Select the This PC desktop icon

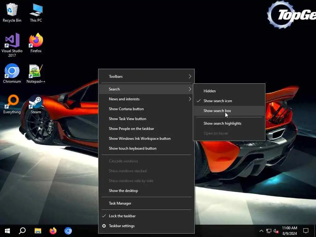[x=36, y=12]
